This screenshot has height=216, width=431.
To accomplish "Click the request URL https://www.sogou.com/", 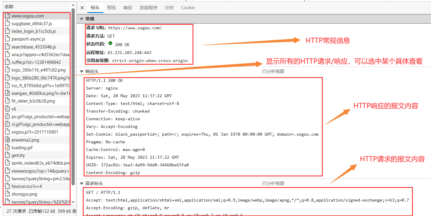I will pyautogui.click(x=135, y=28).
